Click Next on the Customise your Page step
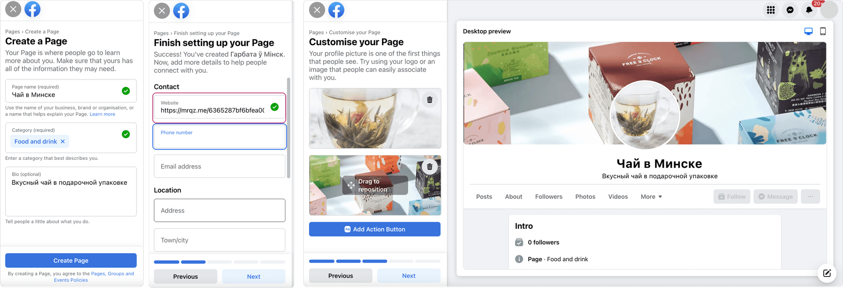 [409, 276]
